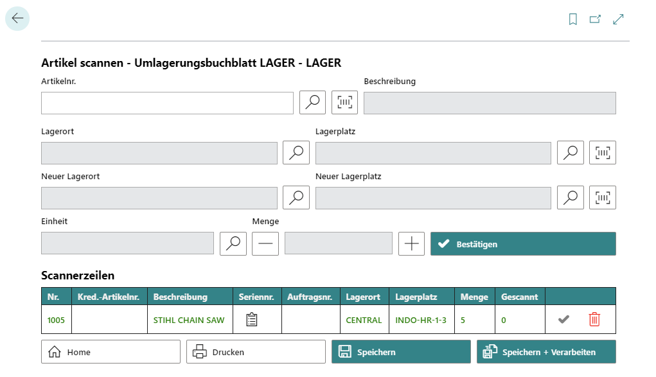
Task: Click the Einheit field
Action: [128, 243]
